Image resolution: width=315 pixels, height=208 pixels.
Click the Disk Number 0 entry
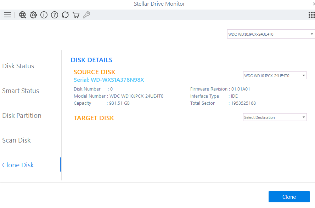93,89
